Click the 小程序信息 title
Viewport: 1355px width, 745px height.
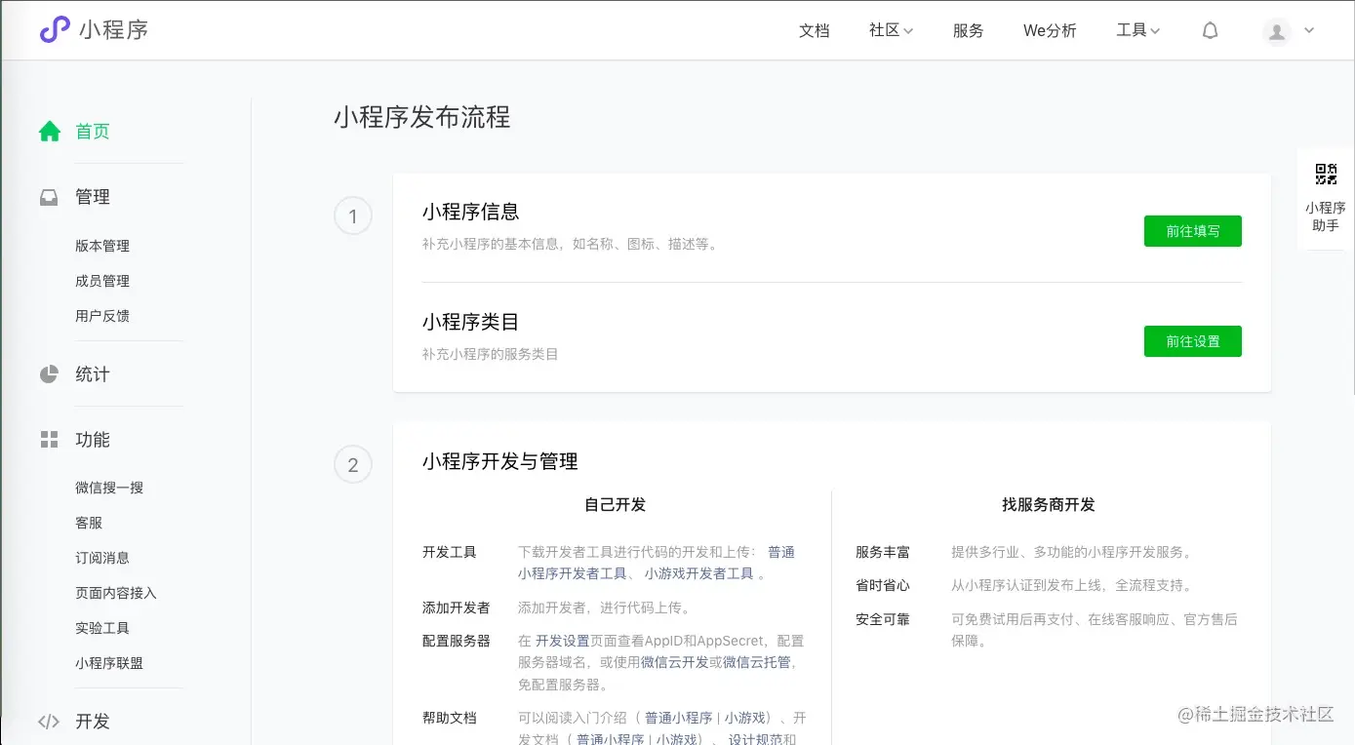pos(470,212)
